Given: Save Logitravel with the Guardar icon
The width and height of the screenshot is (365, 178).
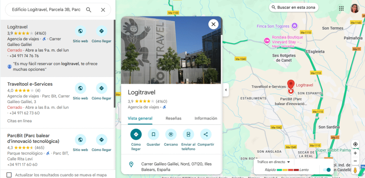Looking at the screenshot, I should (153, 134).
